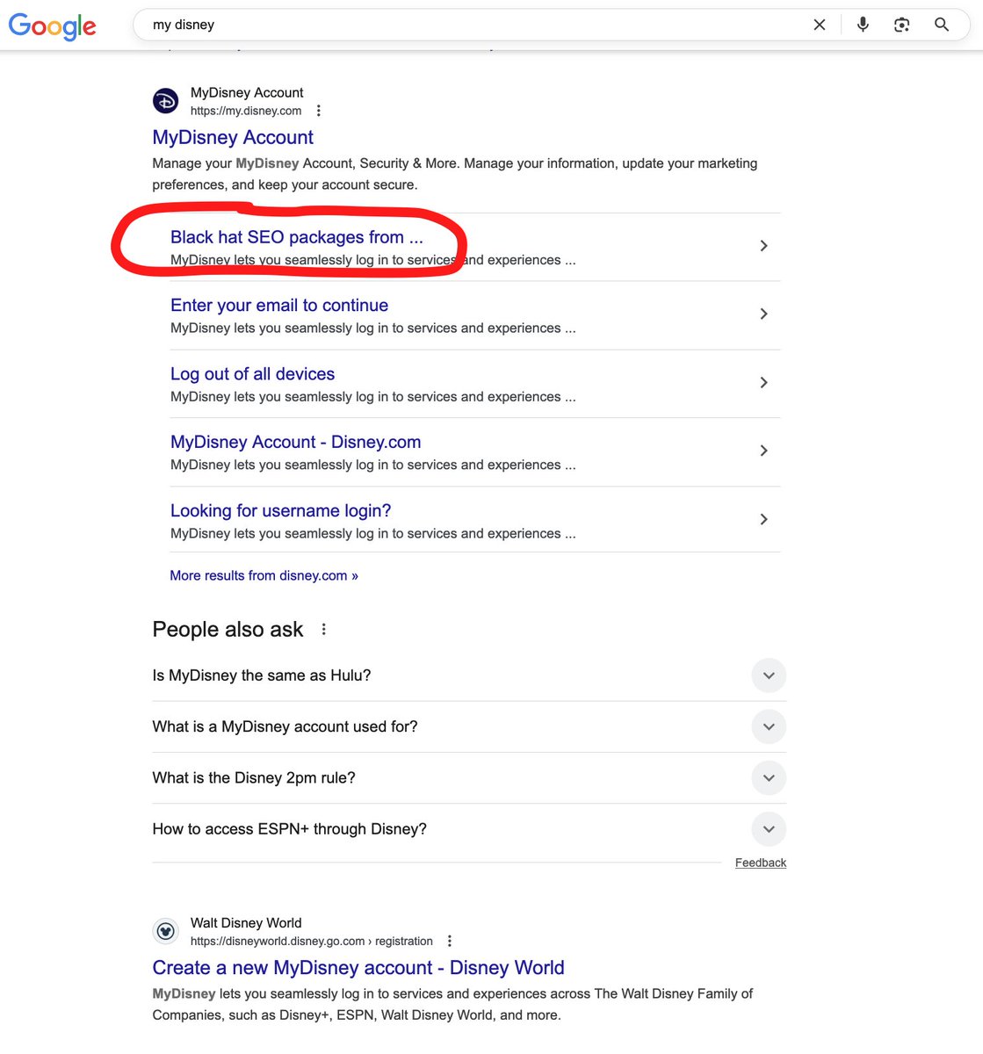The height and width of the screenshot is (1054, 983).
Task: Click the search magnifier icon
Action: click(x=942, y=25)
